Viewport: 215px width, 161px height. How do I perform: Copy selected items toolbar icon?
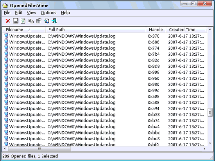coord(31,21)
